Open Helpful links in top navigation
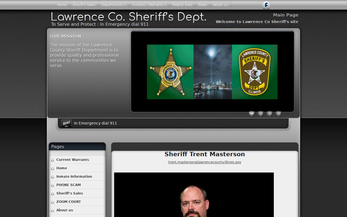 tap(182, 5)
